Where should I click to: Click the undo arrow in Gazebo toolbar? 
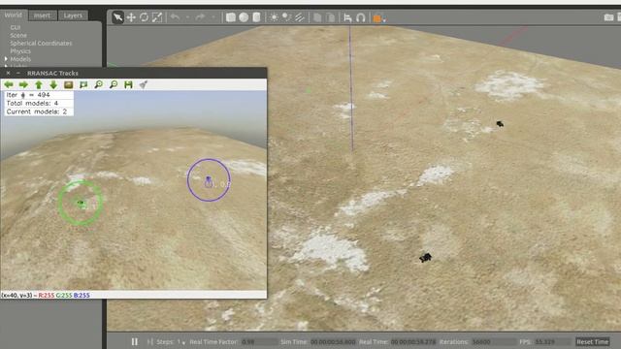click(175, 17)
